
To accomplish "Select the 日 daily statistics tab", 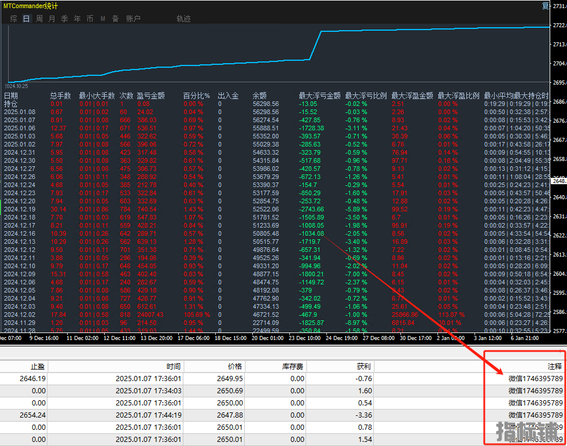I will click(x=27, y=19).
